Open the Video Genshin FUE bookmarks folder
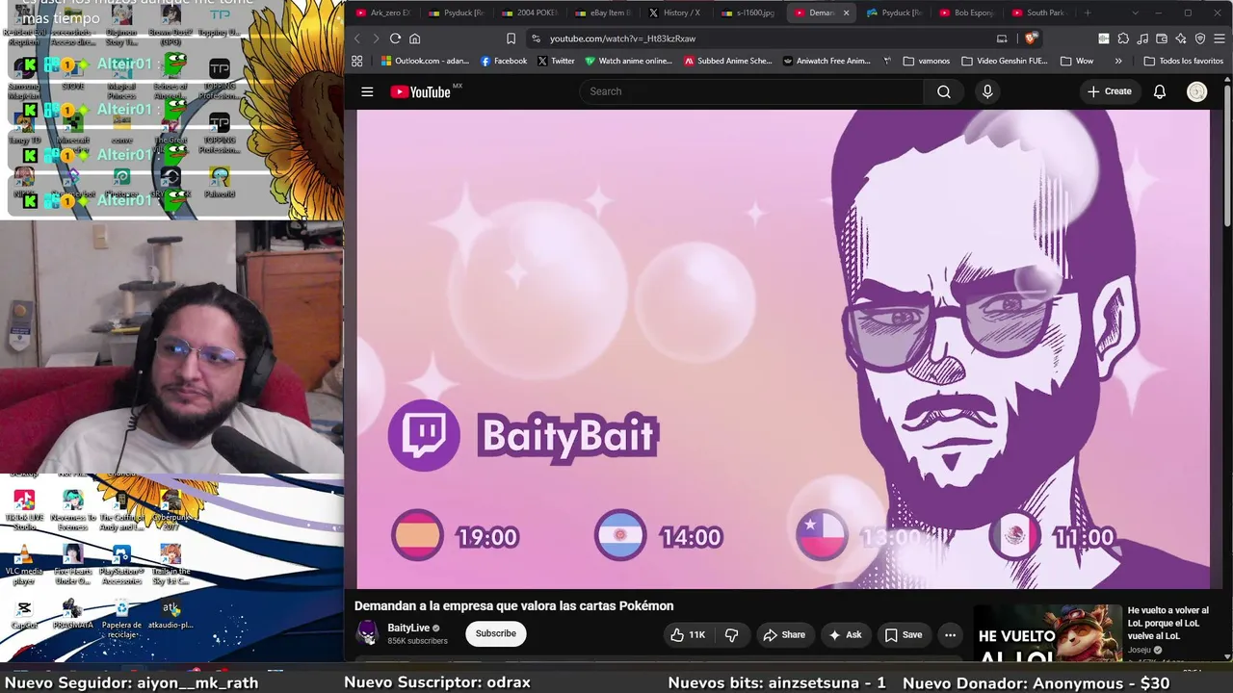This screenshot has width=1233, height=693. [x=1005, y=61]
